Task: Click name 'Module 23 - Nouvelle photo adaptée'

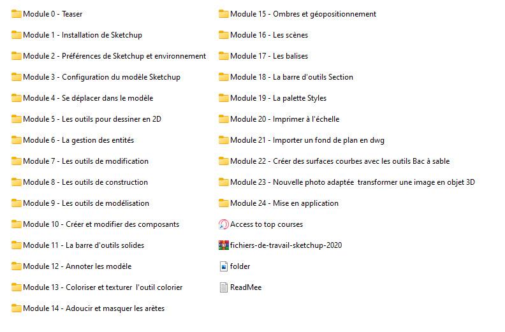Action: [x=353, y=182]
